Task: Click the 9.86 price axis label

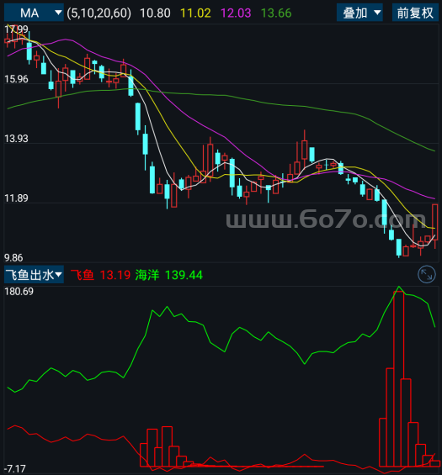Action: coord(13,257)
